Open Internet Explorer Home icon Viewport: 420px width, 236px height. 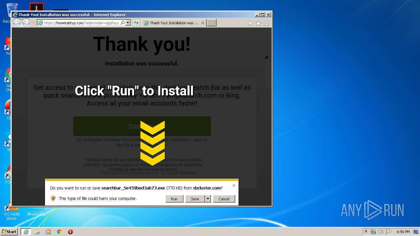[x=250, y=23]
